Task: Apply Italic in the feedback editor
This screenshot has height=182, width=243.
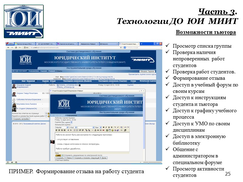Action: (x=106, y=127)
